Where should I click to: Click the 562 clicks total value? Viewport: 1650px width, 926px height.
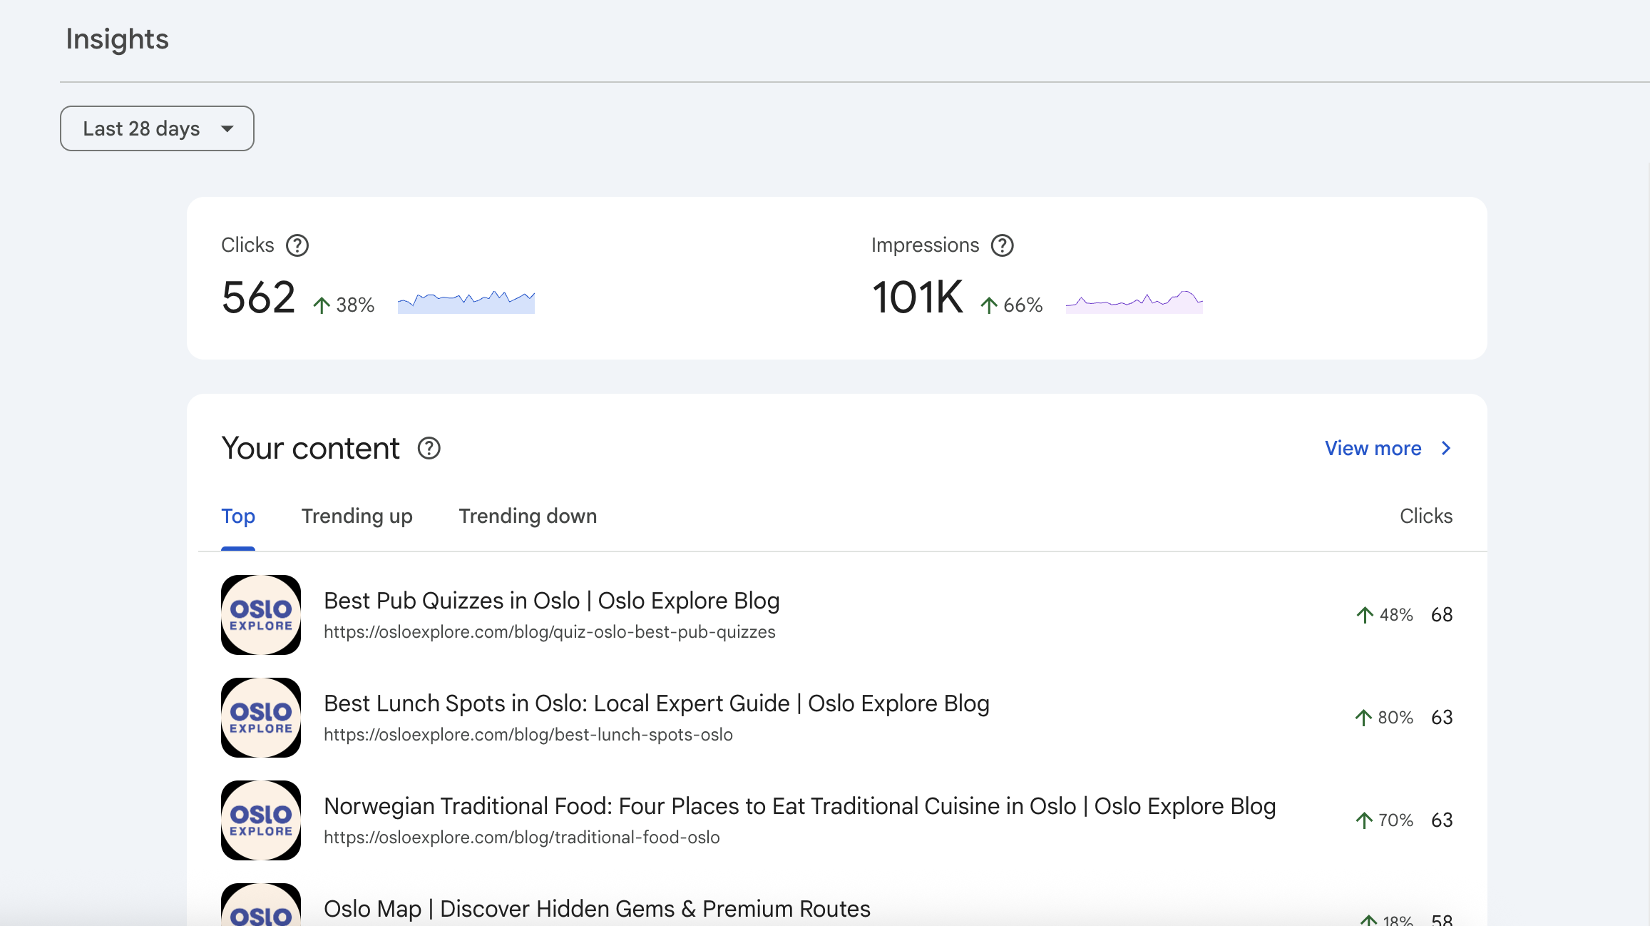(258, 297)
